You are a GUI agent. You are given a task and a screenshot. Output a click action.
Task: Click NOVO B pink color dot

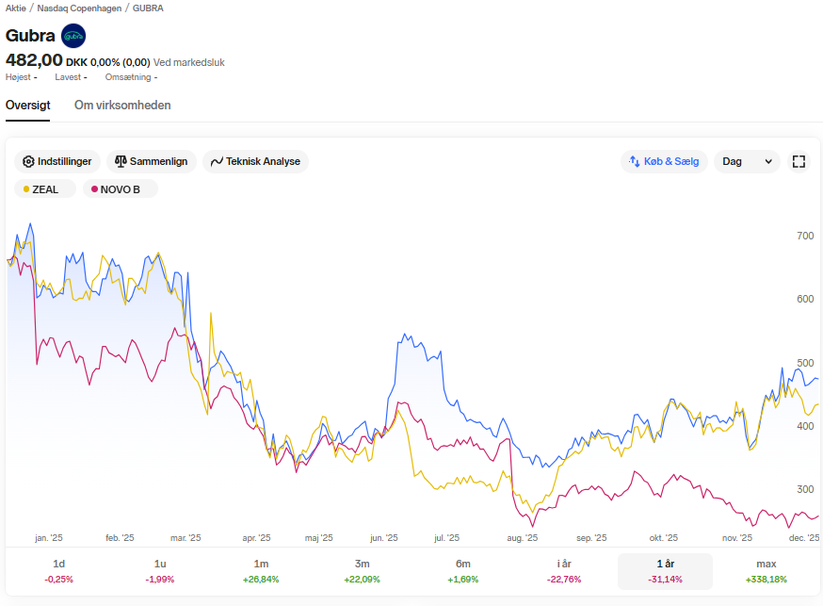pos(94,189)
